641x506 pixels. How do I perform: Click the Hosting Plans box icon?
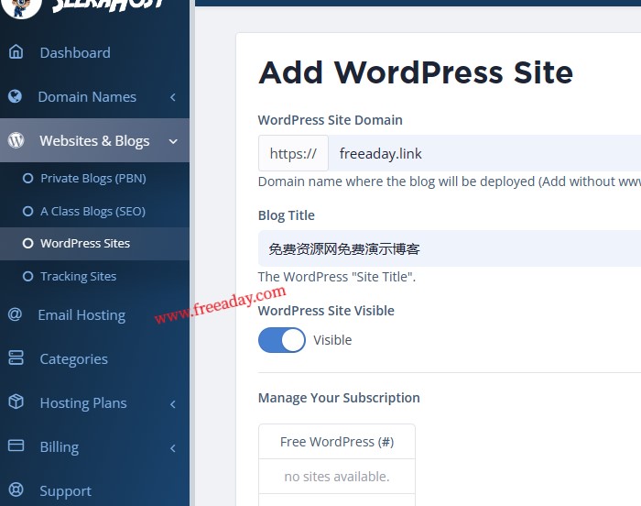coord(16,402)
